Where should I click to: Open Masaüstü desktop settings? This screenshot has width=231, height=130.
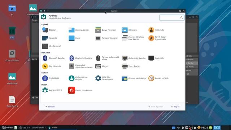pyautogui.click(x=49, y=38)
